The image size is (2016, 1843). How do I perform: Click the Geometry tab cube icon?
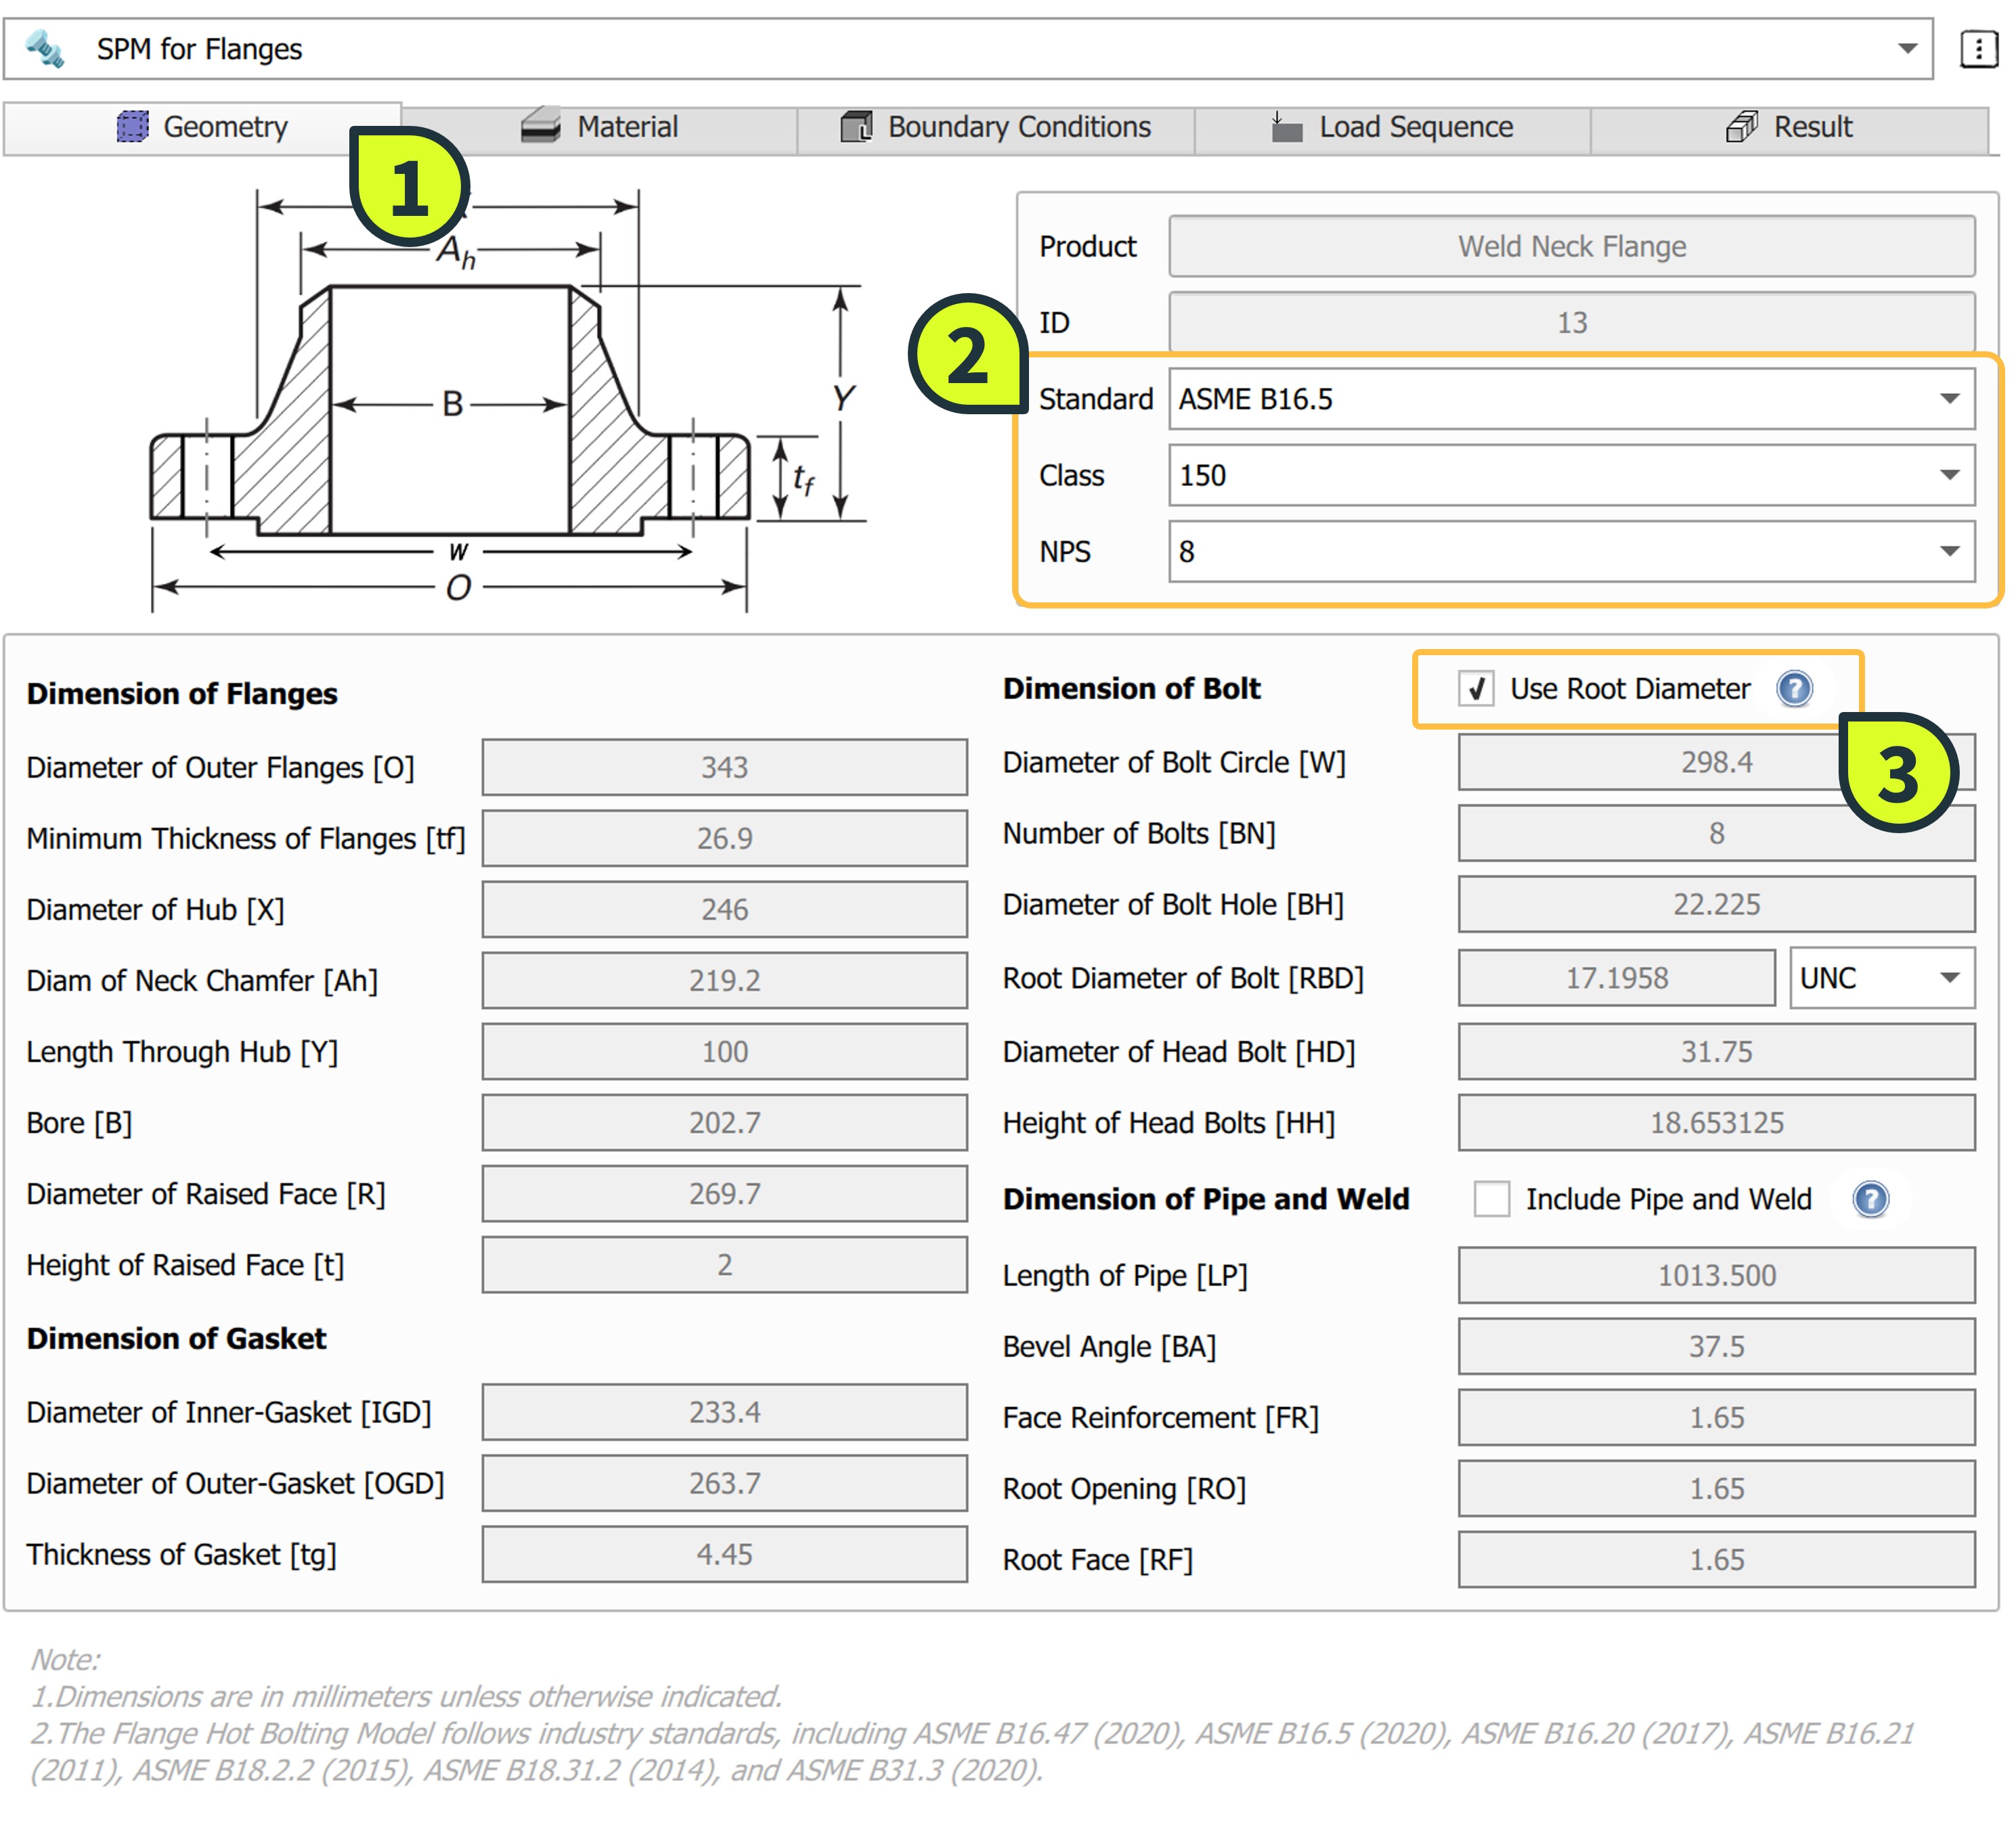[132, 127]
